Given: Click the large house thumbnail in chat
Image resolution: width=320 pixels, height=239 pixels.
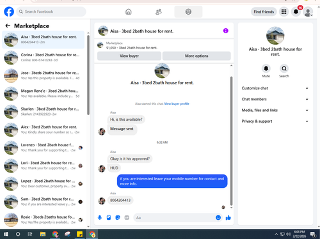Looking at the screenshot, I should 162,71.
